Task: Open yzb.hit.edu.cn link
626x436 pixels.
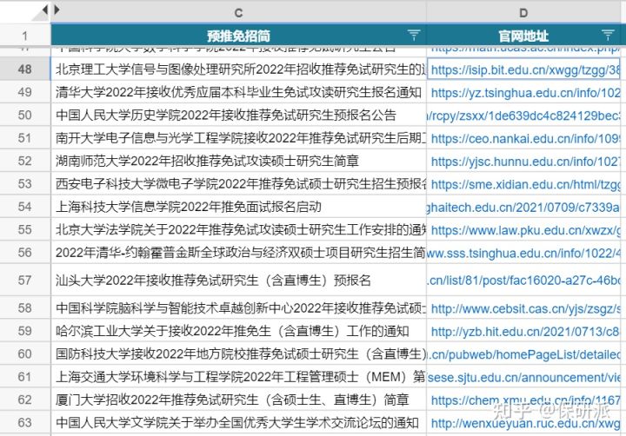Action: [x=525, y=331]
